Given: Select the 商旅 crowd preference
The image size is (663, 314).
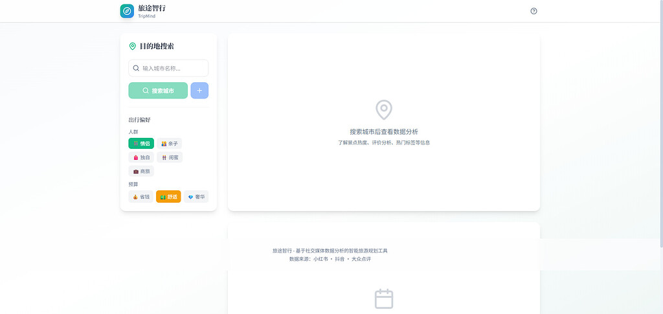Looking at the screenshot, I should tap(141, 171).
